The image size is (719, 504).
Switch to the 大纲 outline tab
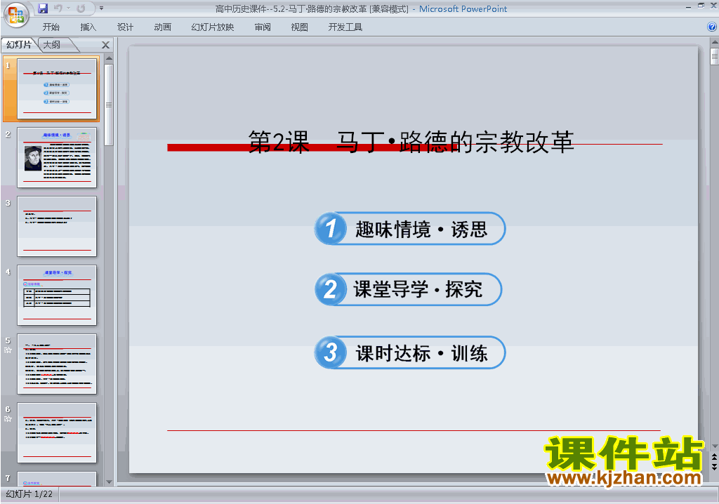[x=52, y=44]
